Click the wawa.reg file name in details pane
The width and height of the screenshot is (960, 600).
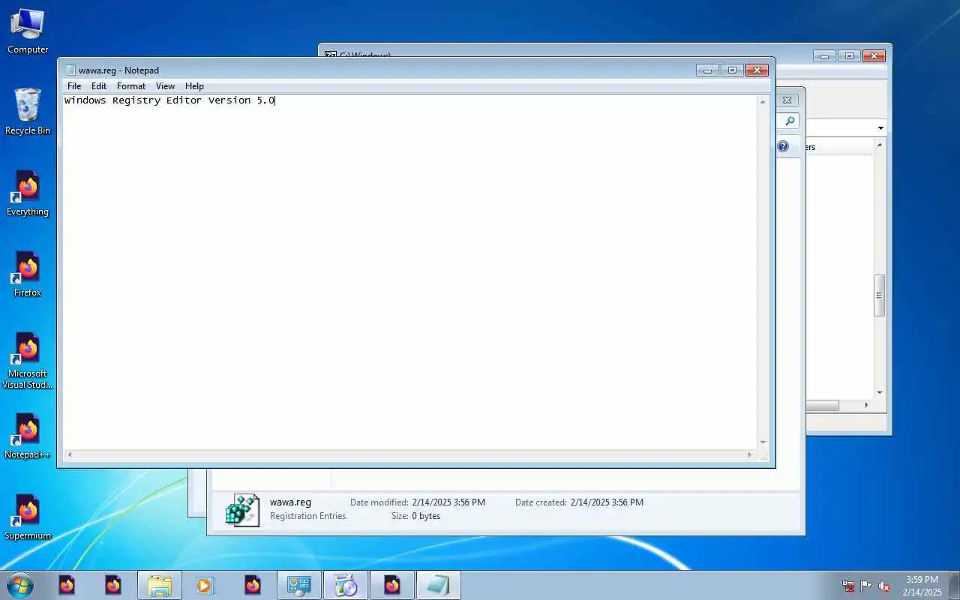click(290, 502)
